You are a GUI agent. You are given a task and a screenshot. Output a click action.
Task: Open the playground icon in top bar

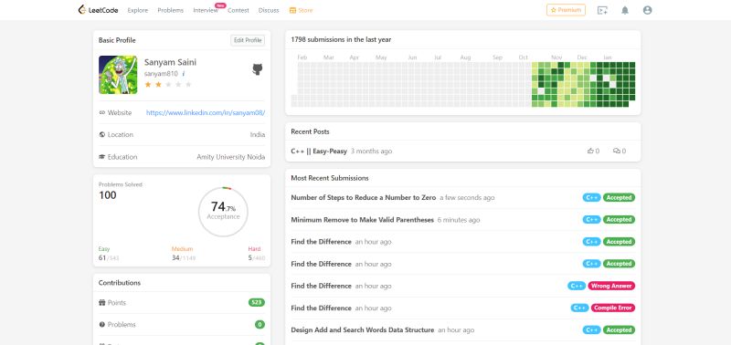click(602, 10)
